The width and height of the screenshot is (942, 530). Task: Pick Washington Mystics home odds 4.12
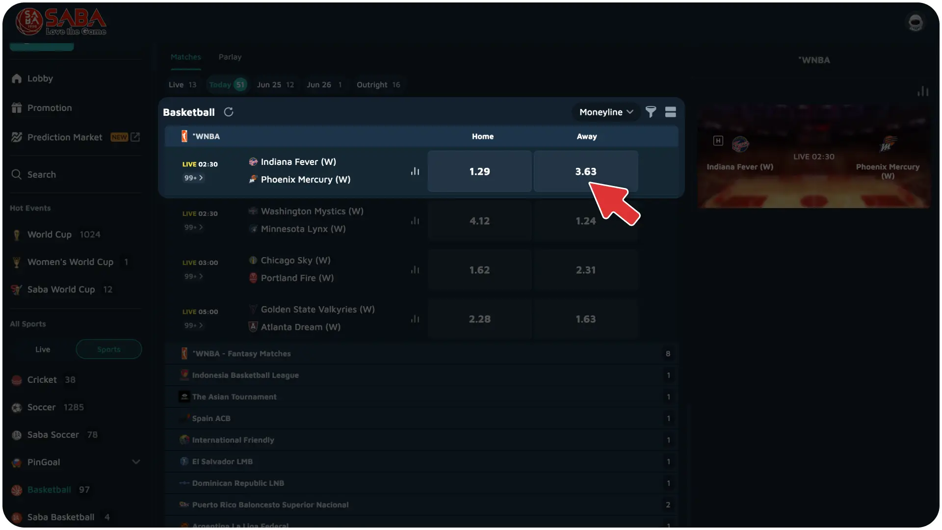pos(480,221)
